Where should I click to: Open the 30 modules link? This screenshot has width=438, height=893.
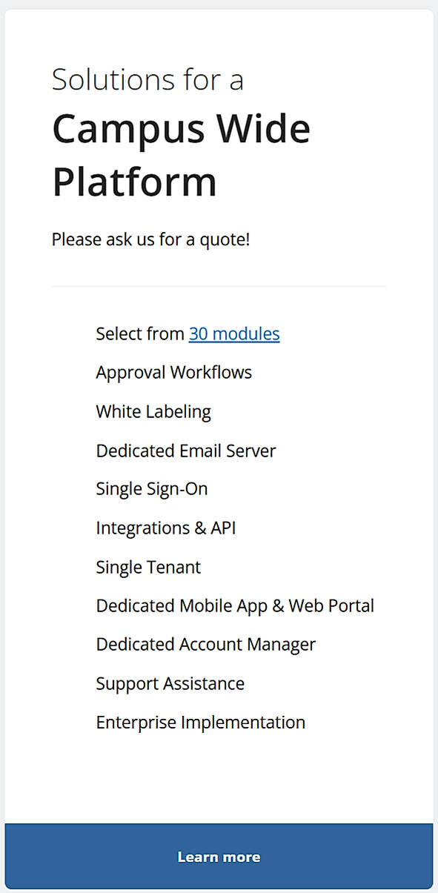pos(233,334)
